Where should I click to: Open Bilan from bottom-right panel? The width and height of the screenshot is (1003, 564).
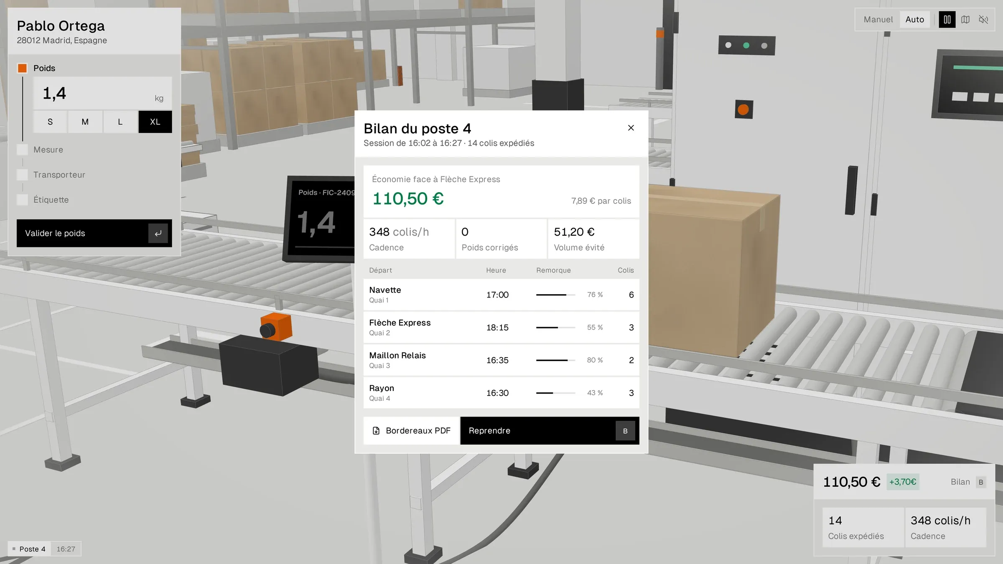point(968,482)
